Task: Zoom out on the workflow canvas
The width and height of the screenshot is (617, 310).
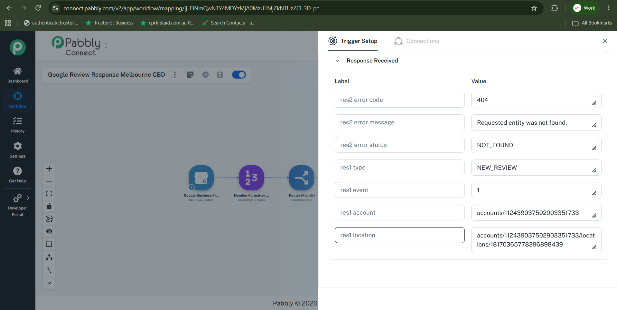Action: coord(49,181)
